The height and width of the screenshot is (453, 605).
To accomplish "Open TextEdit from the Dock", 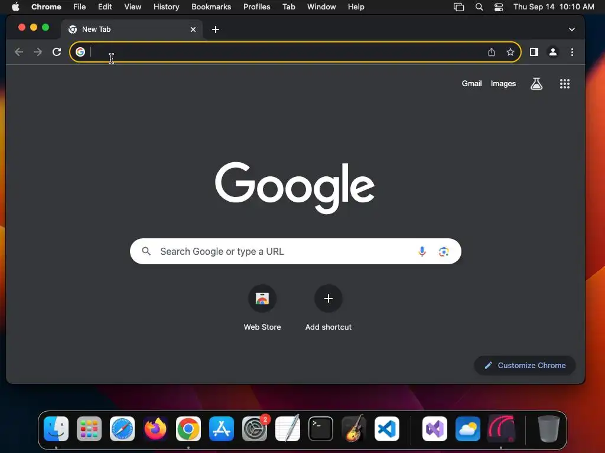I will pyautogui.click(x=288, y=428).
